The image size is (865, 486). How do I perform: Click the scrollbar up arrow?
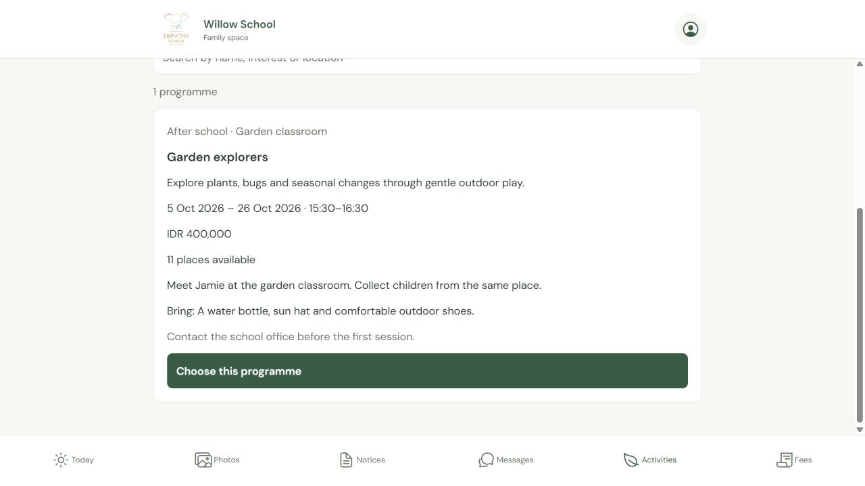pyautogui.click(x=860, y=64)
